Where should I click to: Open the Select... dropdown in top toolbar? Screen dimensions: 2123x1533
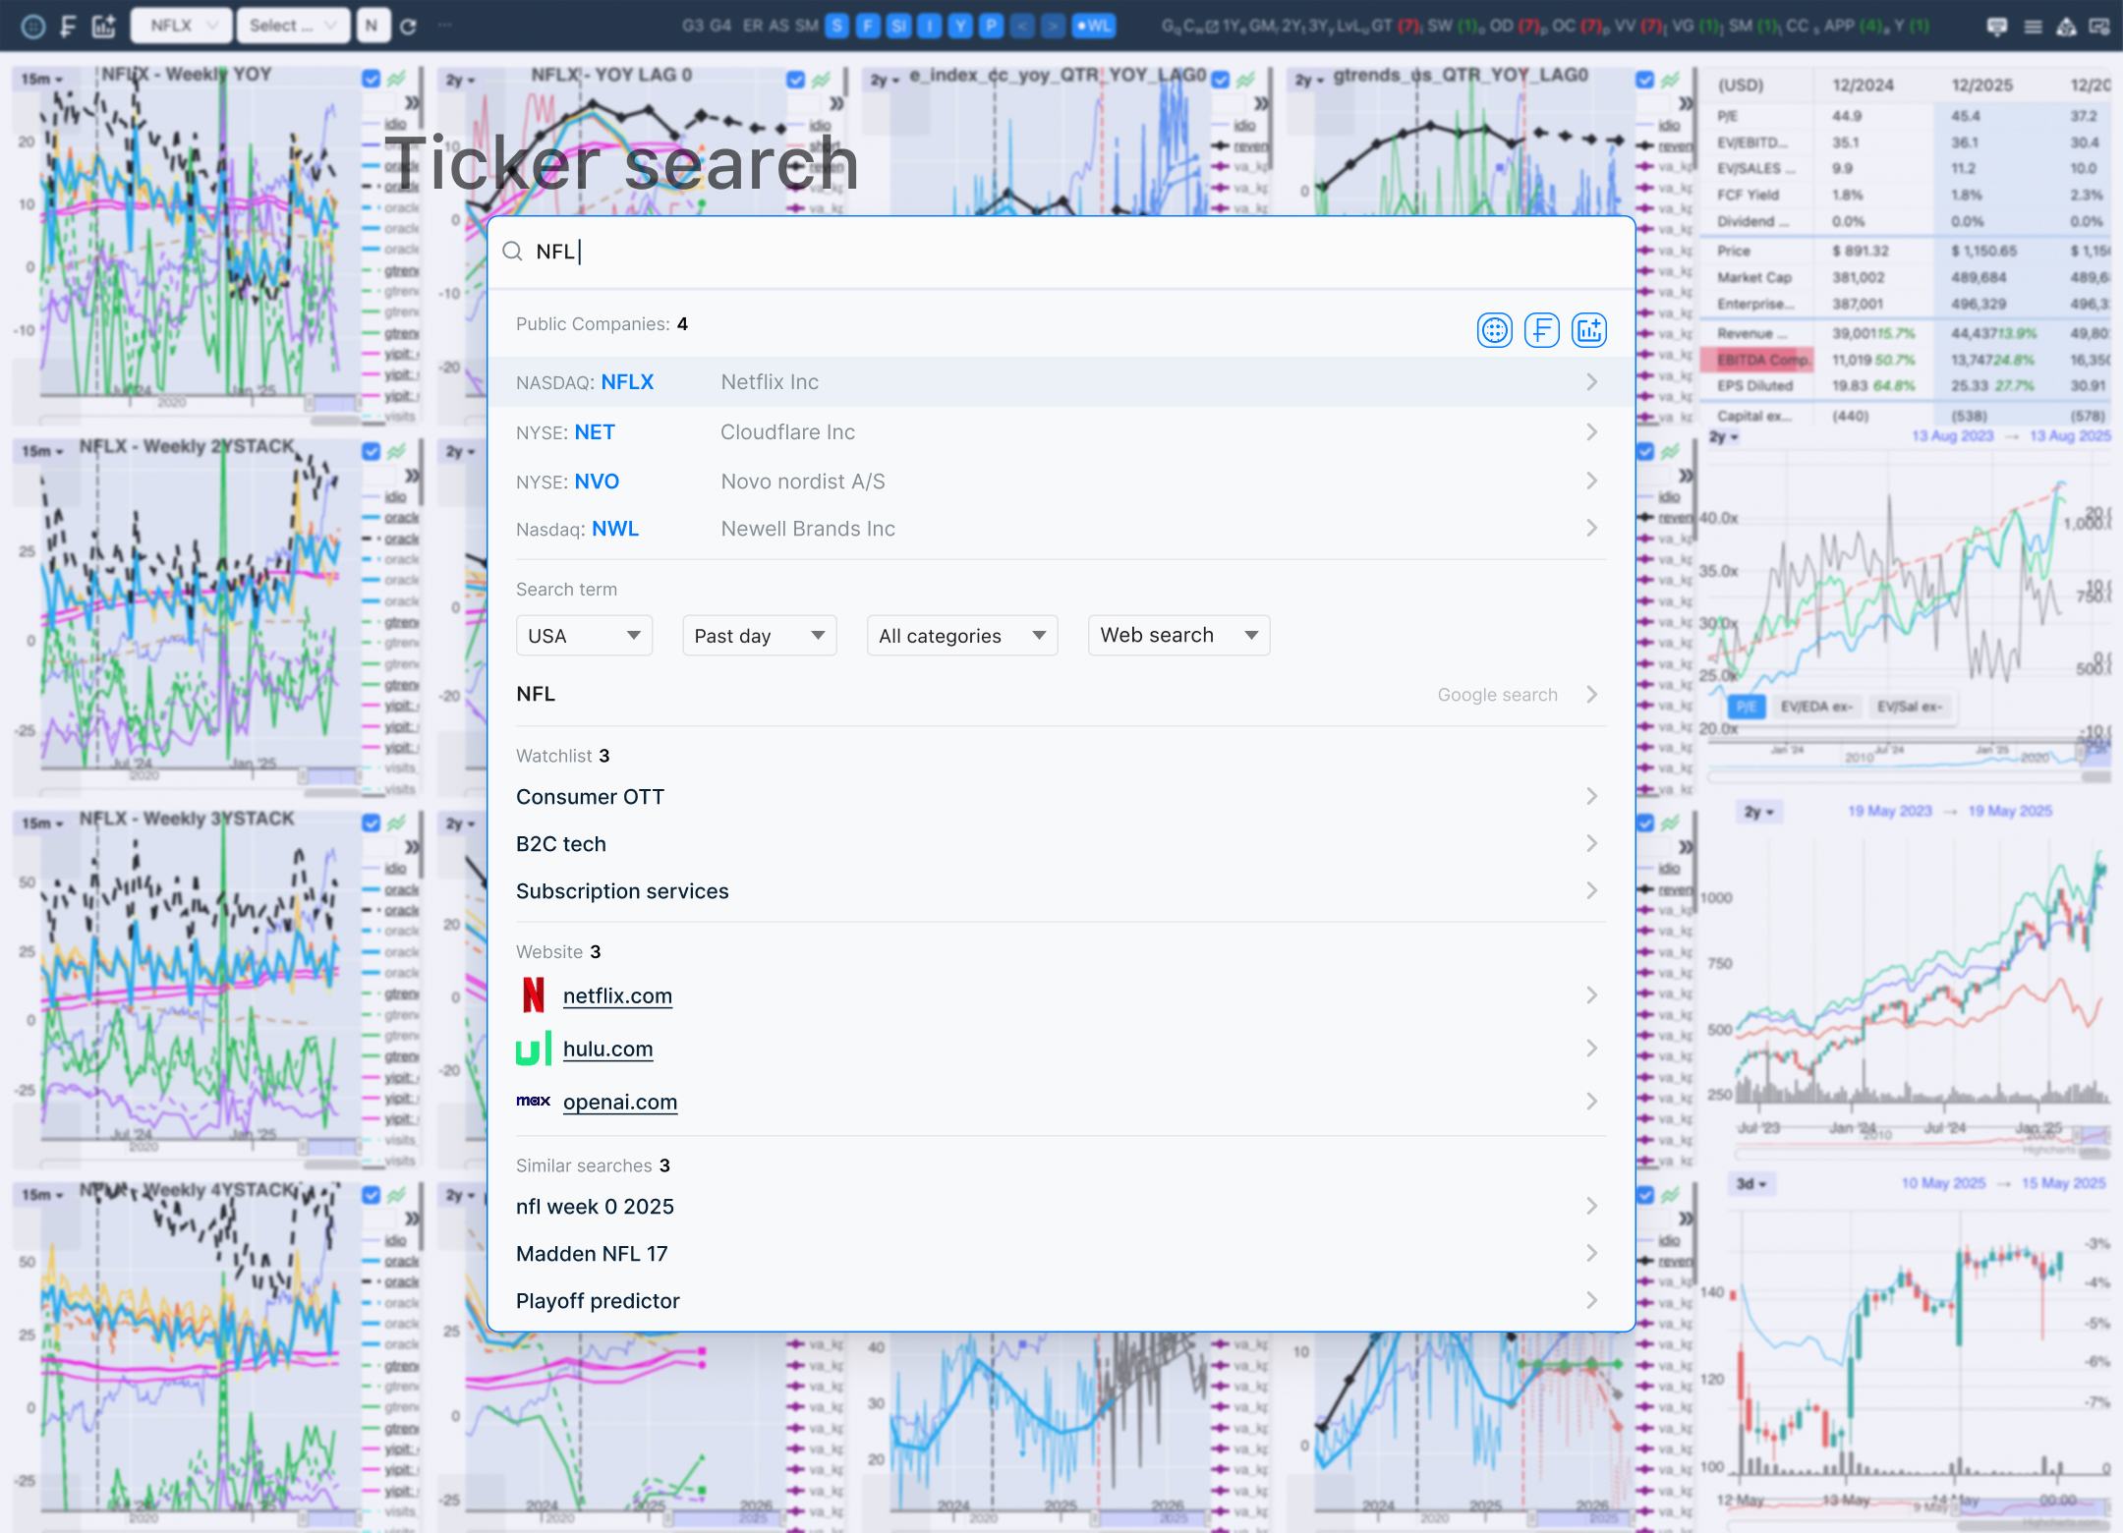point(293,26)
